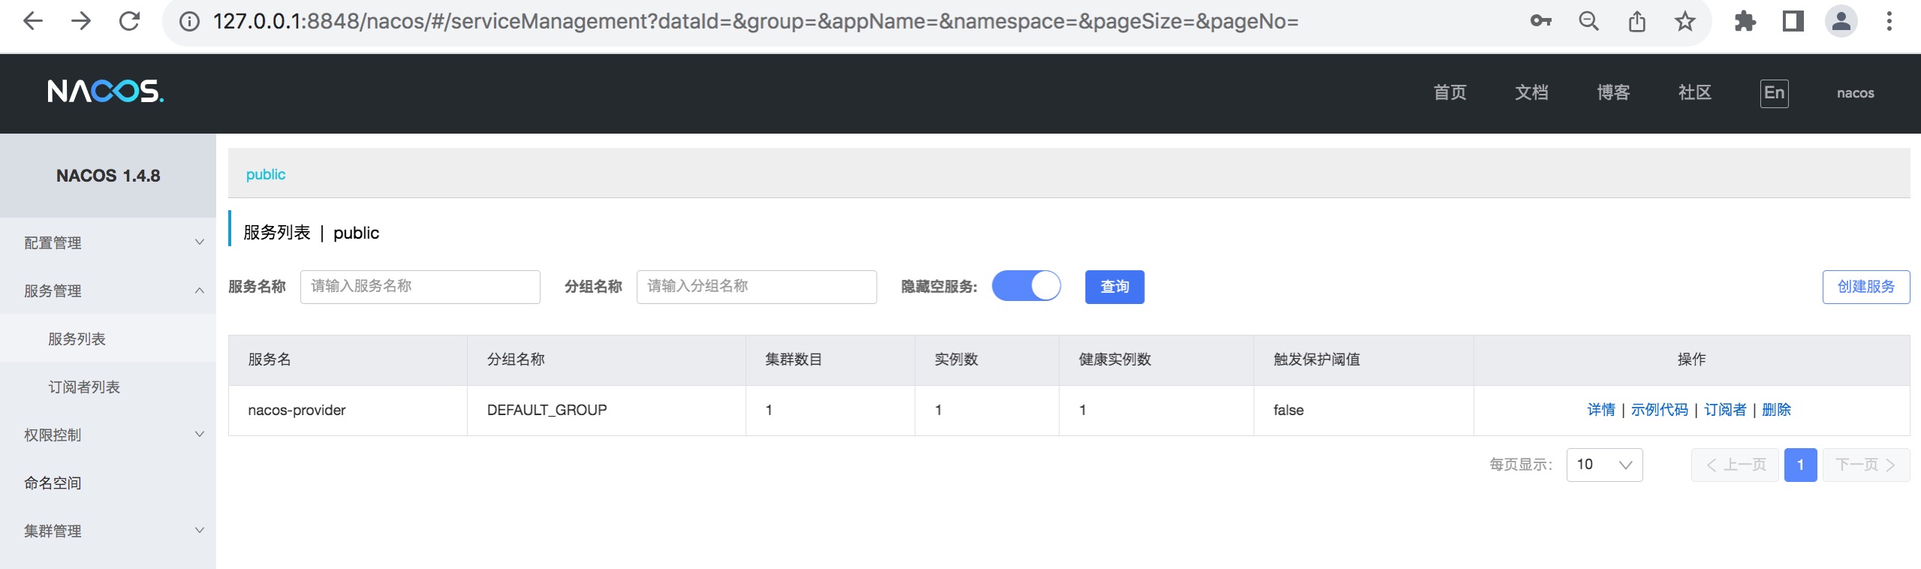The height and width of the screenshot is (569, 1921).
Task: Click the NACOS 1.4.8 version label
Action: click(x=108, y=176)
